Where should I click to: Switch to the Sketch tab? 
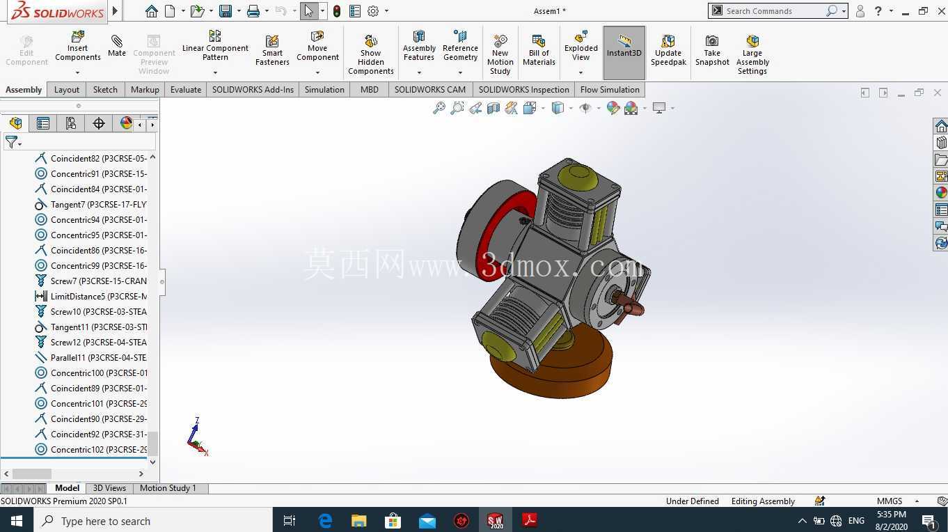(105, 90)
